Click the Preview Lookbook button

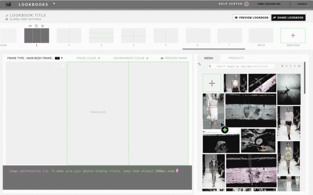[251, 18]
